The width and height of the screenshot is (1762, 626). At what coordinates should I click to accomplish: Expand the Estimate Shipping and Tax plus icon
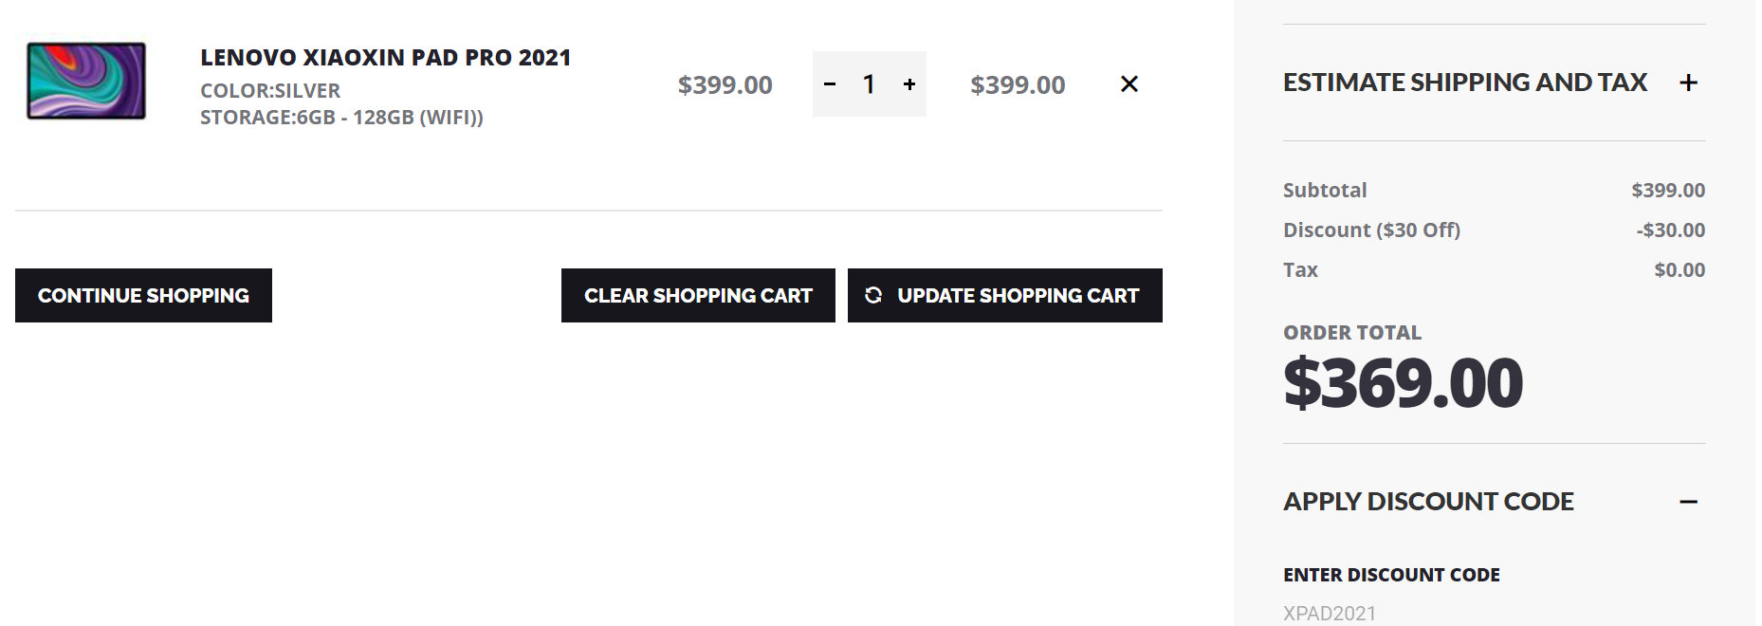1688,83
